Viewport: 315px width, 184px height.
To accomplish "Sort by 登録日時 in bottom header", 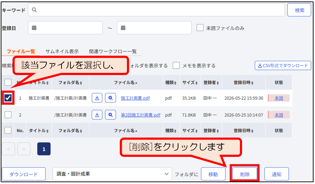I will (244, 131).
